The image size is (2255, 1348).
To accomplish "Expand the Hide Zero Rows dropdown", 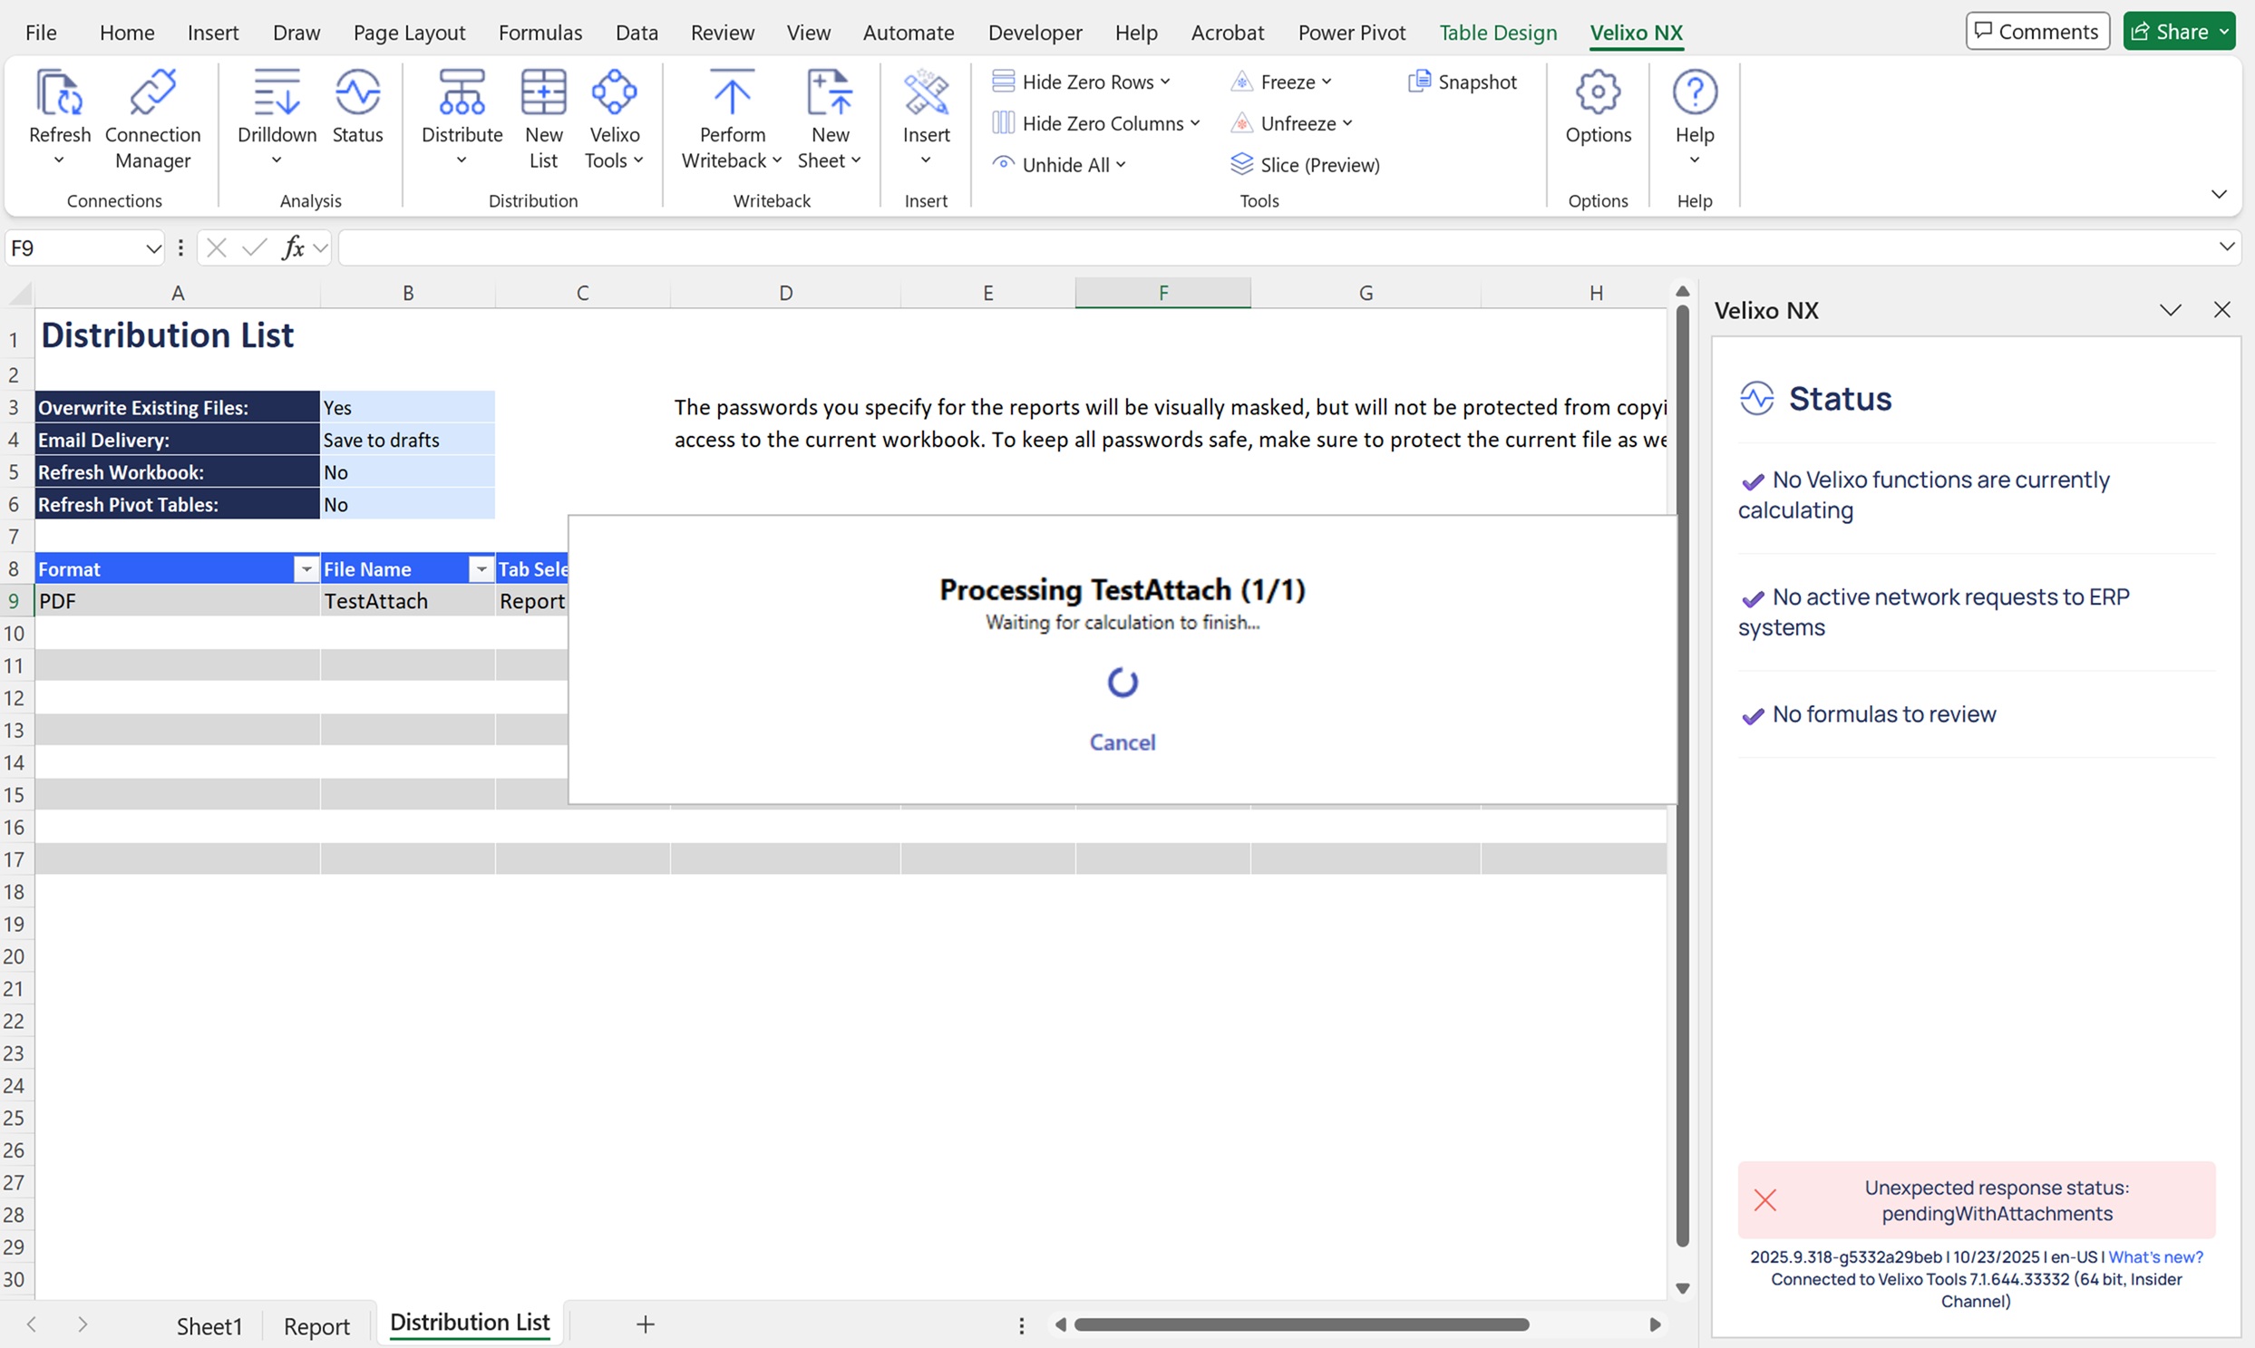I will click(1165, 82).
